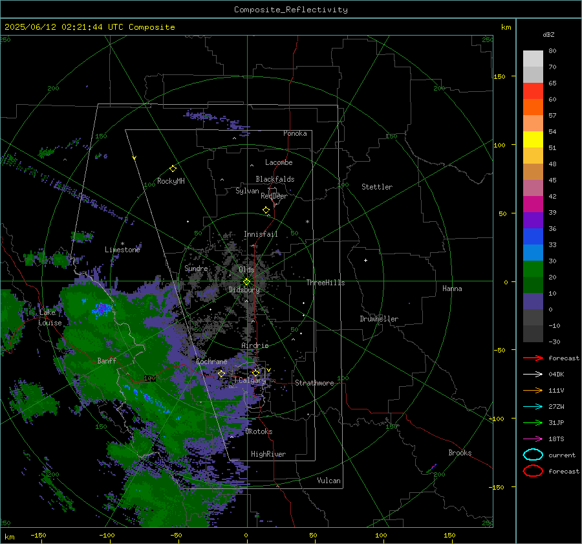Click the Cochrane city label
The width and height of the screenshot is (582, 544).
pos(211,362)
